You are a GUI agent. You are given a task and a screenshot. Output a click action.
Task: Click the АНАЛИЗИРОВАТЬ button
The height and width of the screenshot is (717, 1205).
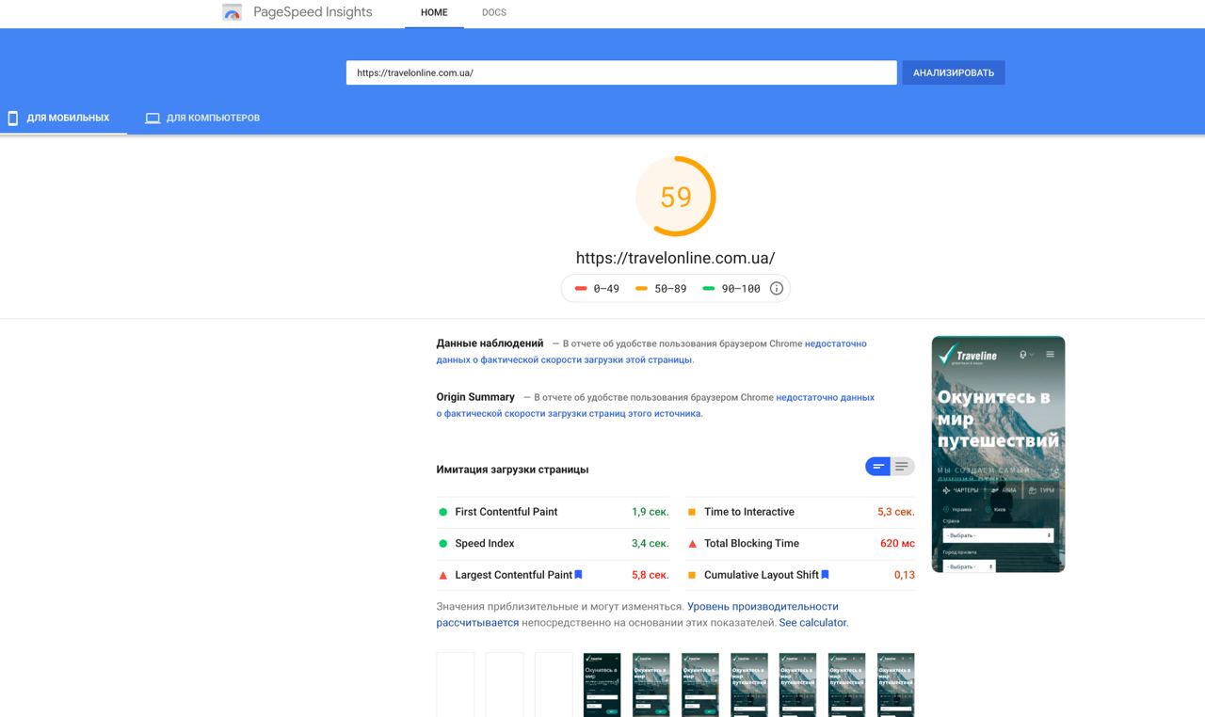[954, 72]
